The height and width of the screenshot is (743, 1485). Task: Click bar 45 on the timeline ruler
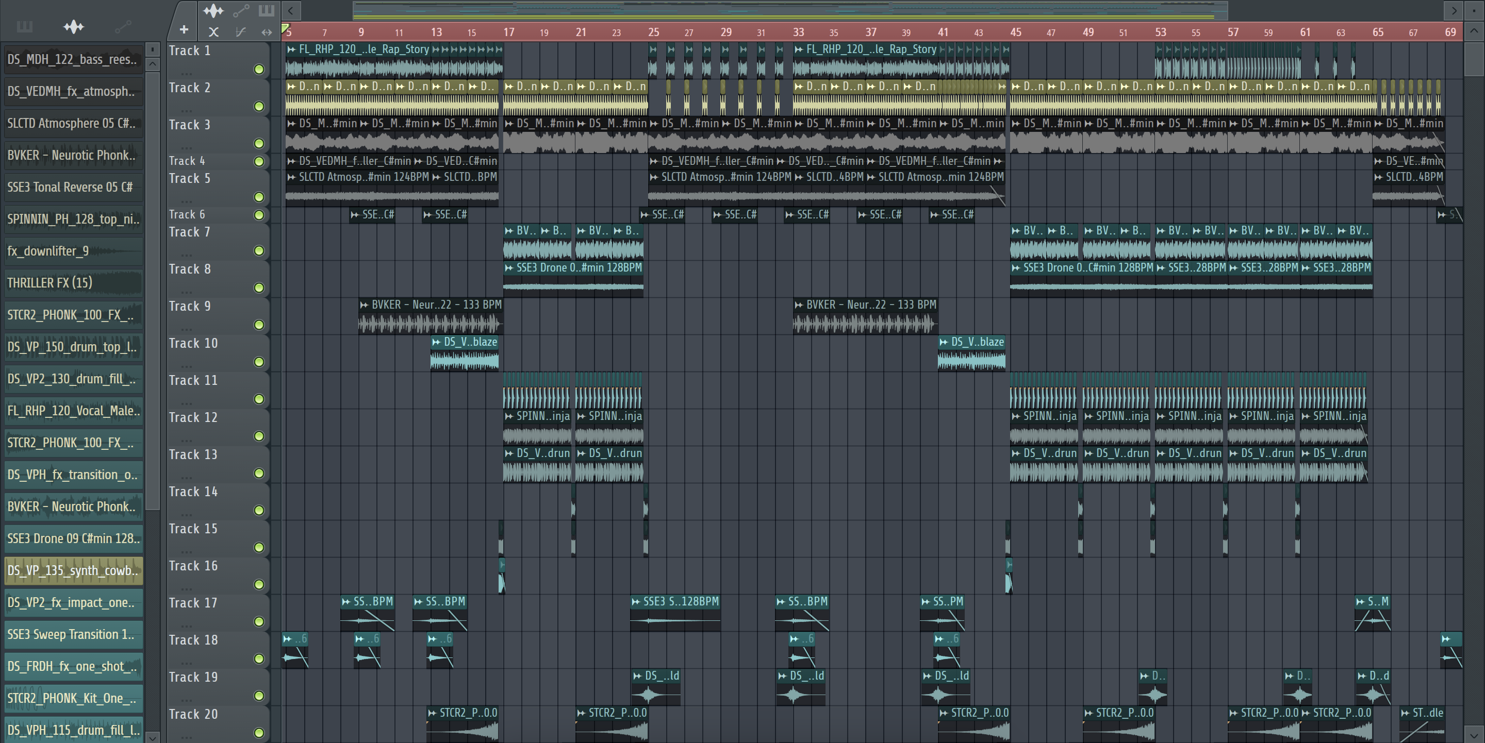point(1016,32)
